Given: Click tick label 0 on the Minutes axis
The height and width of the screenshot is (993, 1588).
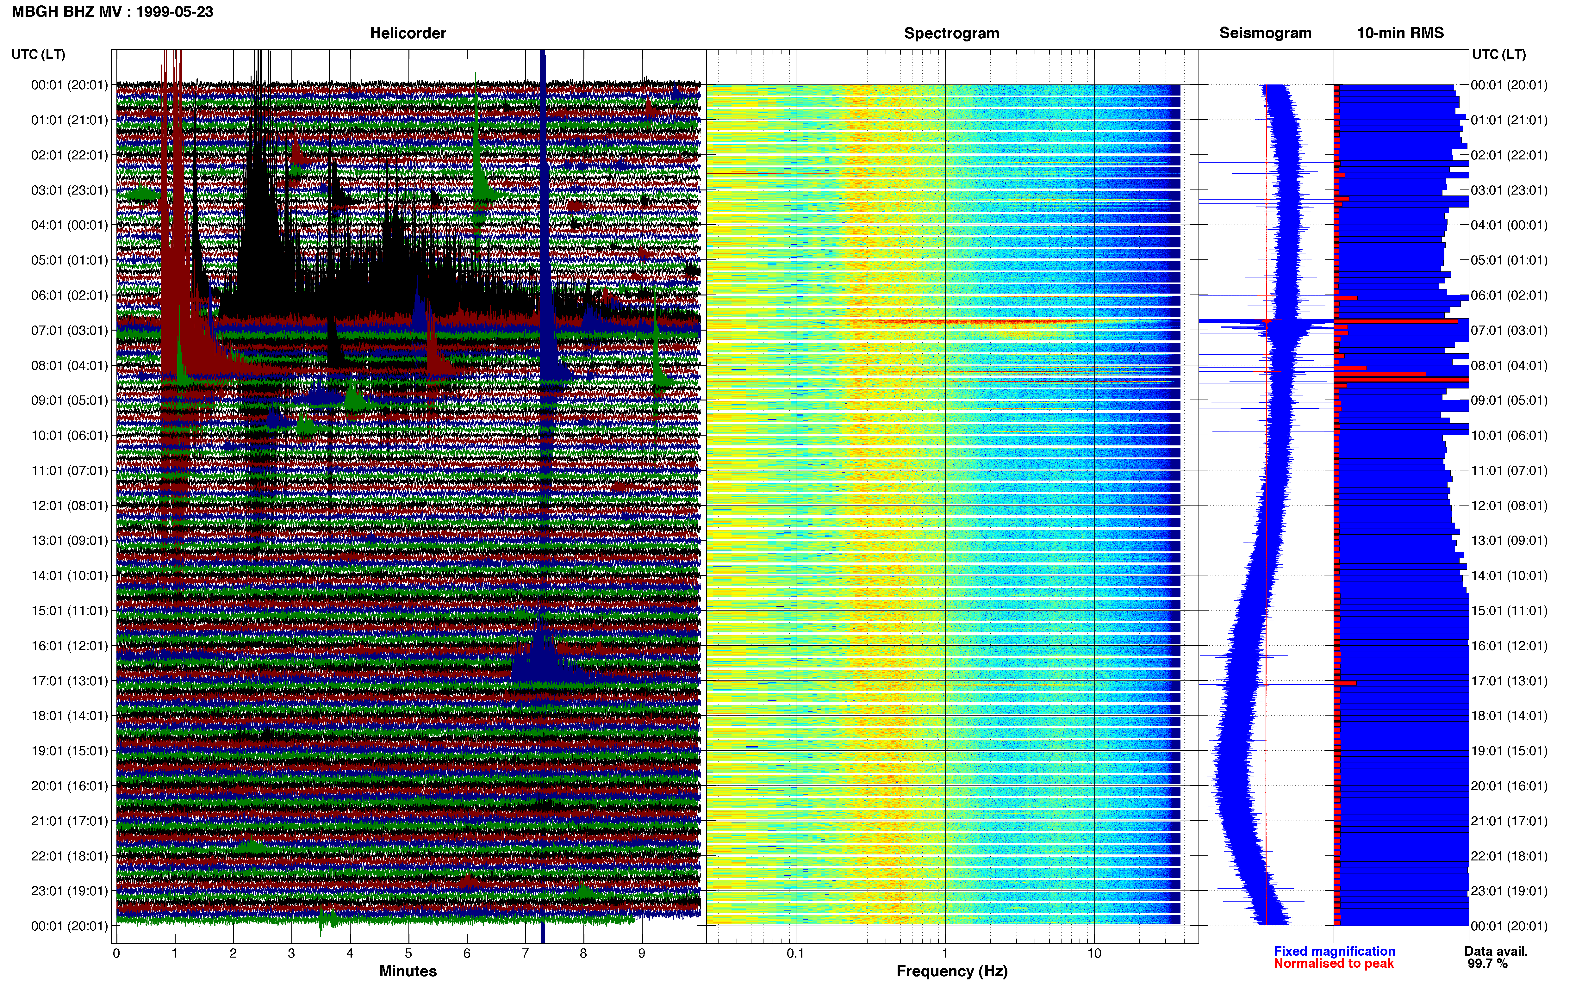Looking at the screenshot, I should click(116, 953).
